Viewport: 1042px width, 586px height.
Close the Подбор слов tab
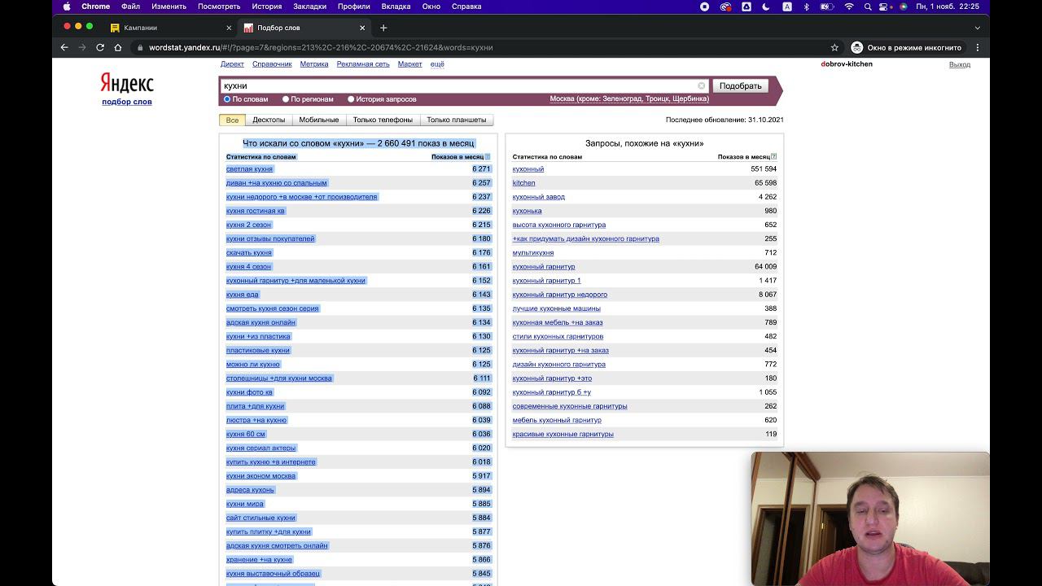(x=362, y=28)
